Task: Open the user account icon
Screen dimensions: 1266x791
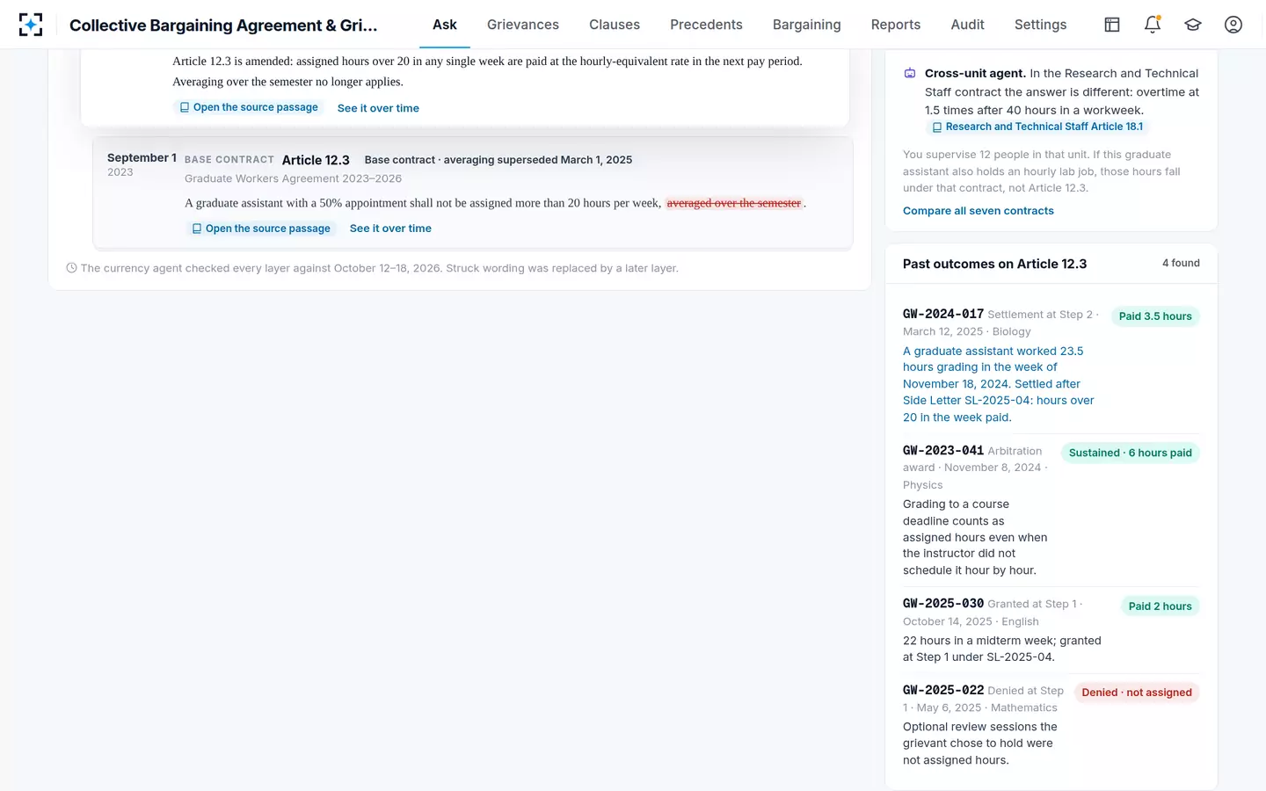Action: coord(1233,25)
